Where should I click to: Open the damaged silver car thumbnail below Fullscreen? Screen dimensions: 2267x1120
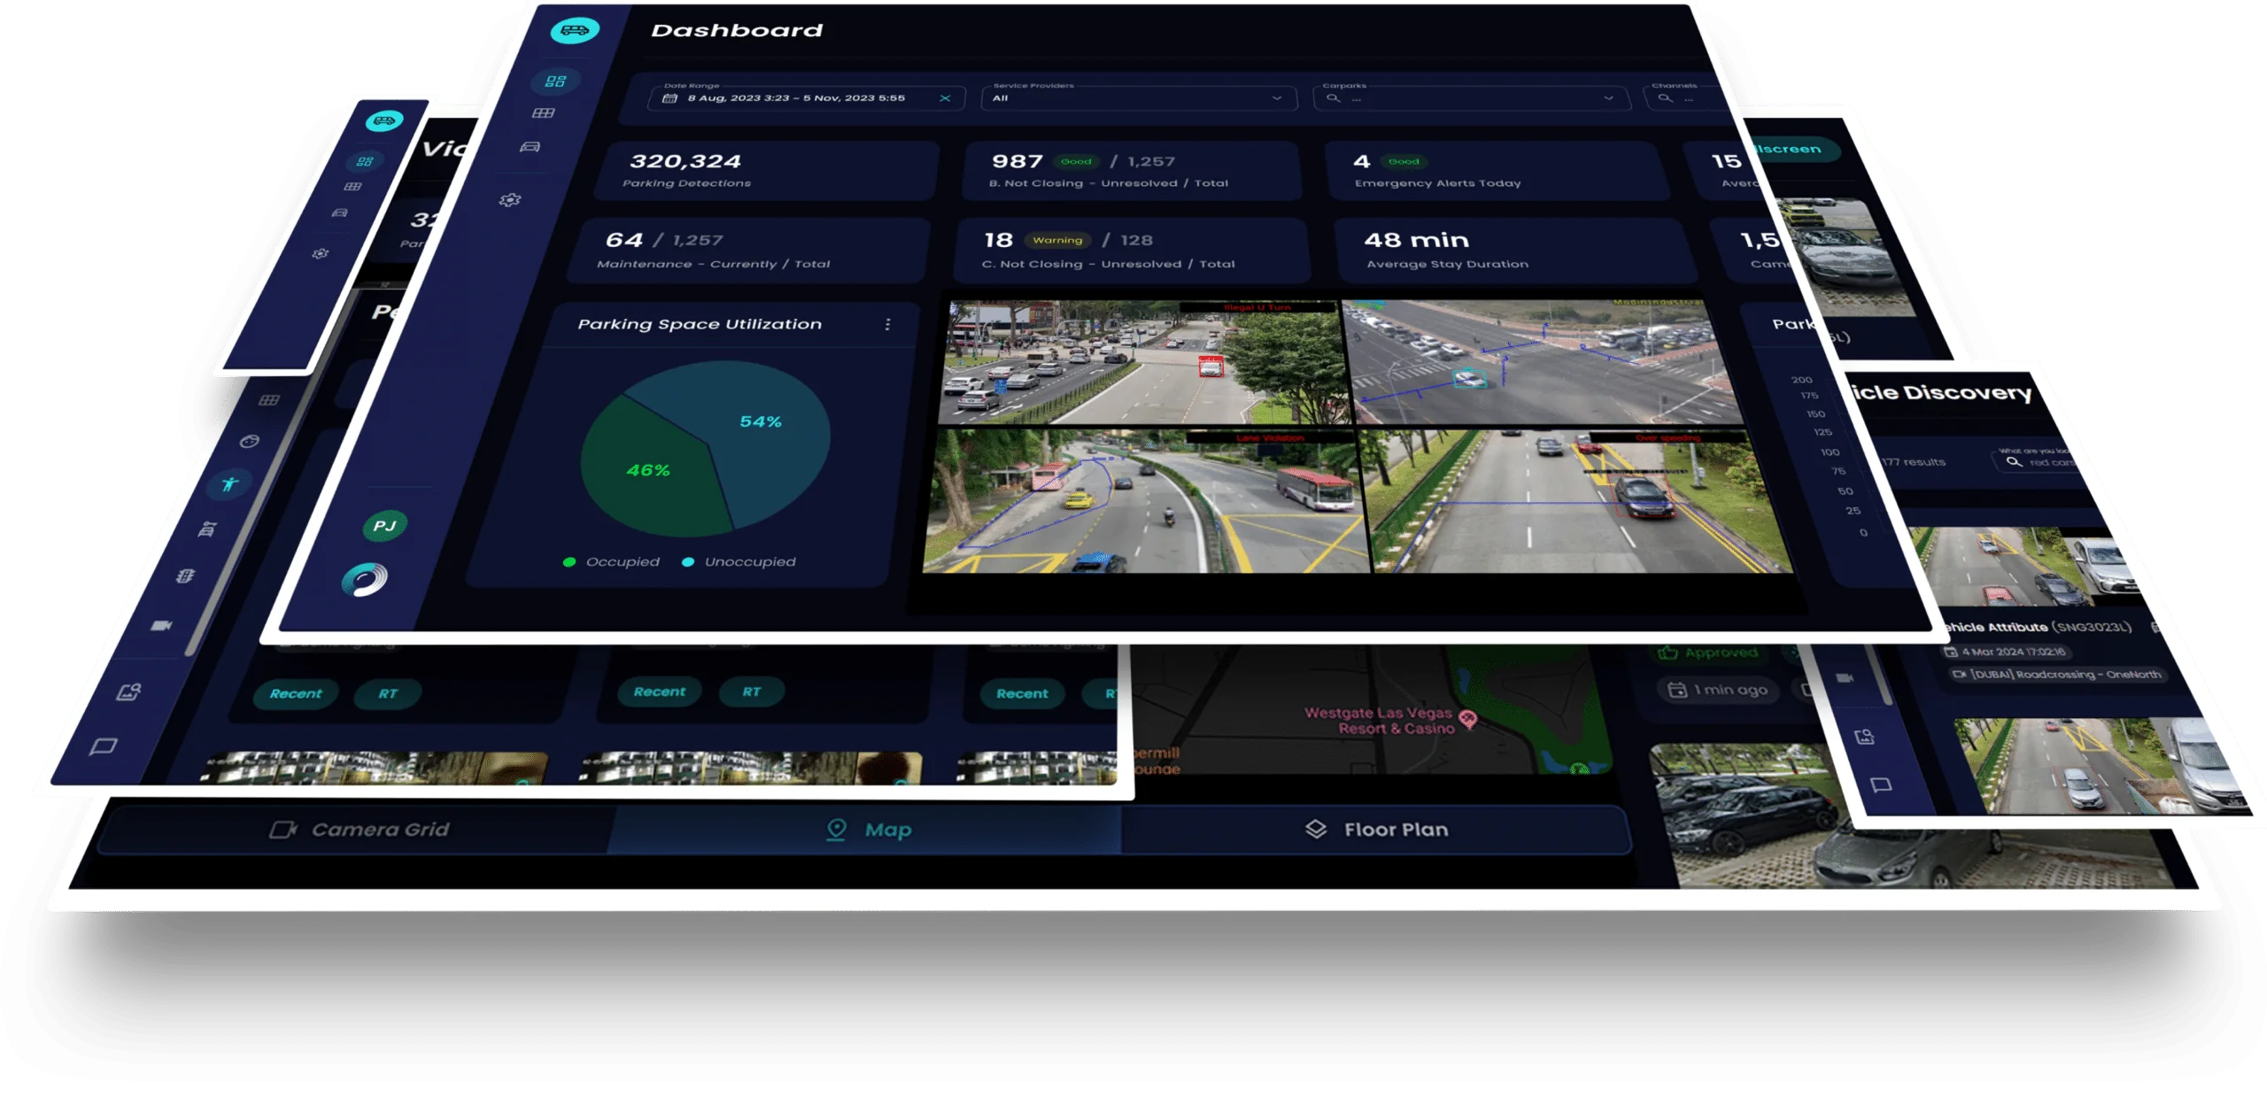coord(1845,257)
